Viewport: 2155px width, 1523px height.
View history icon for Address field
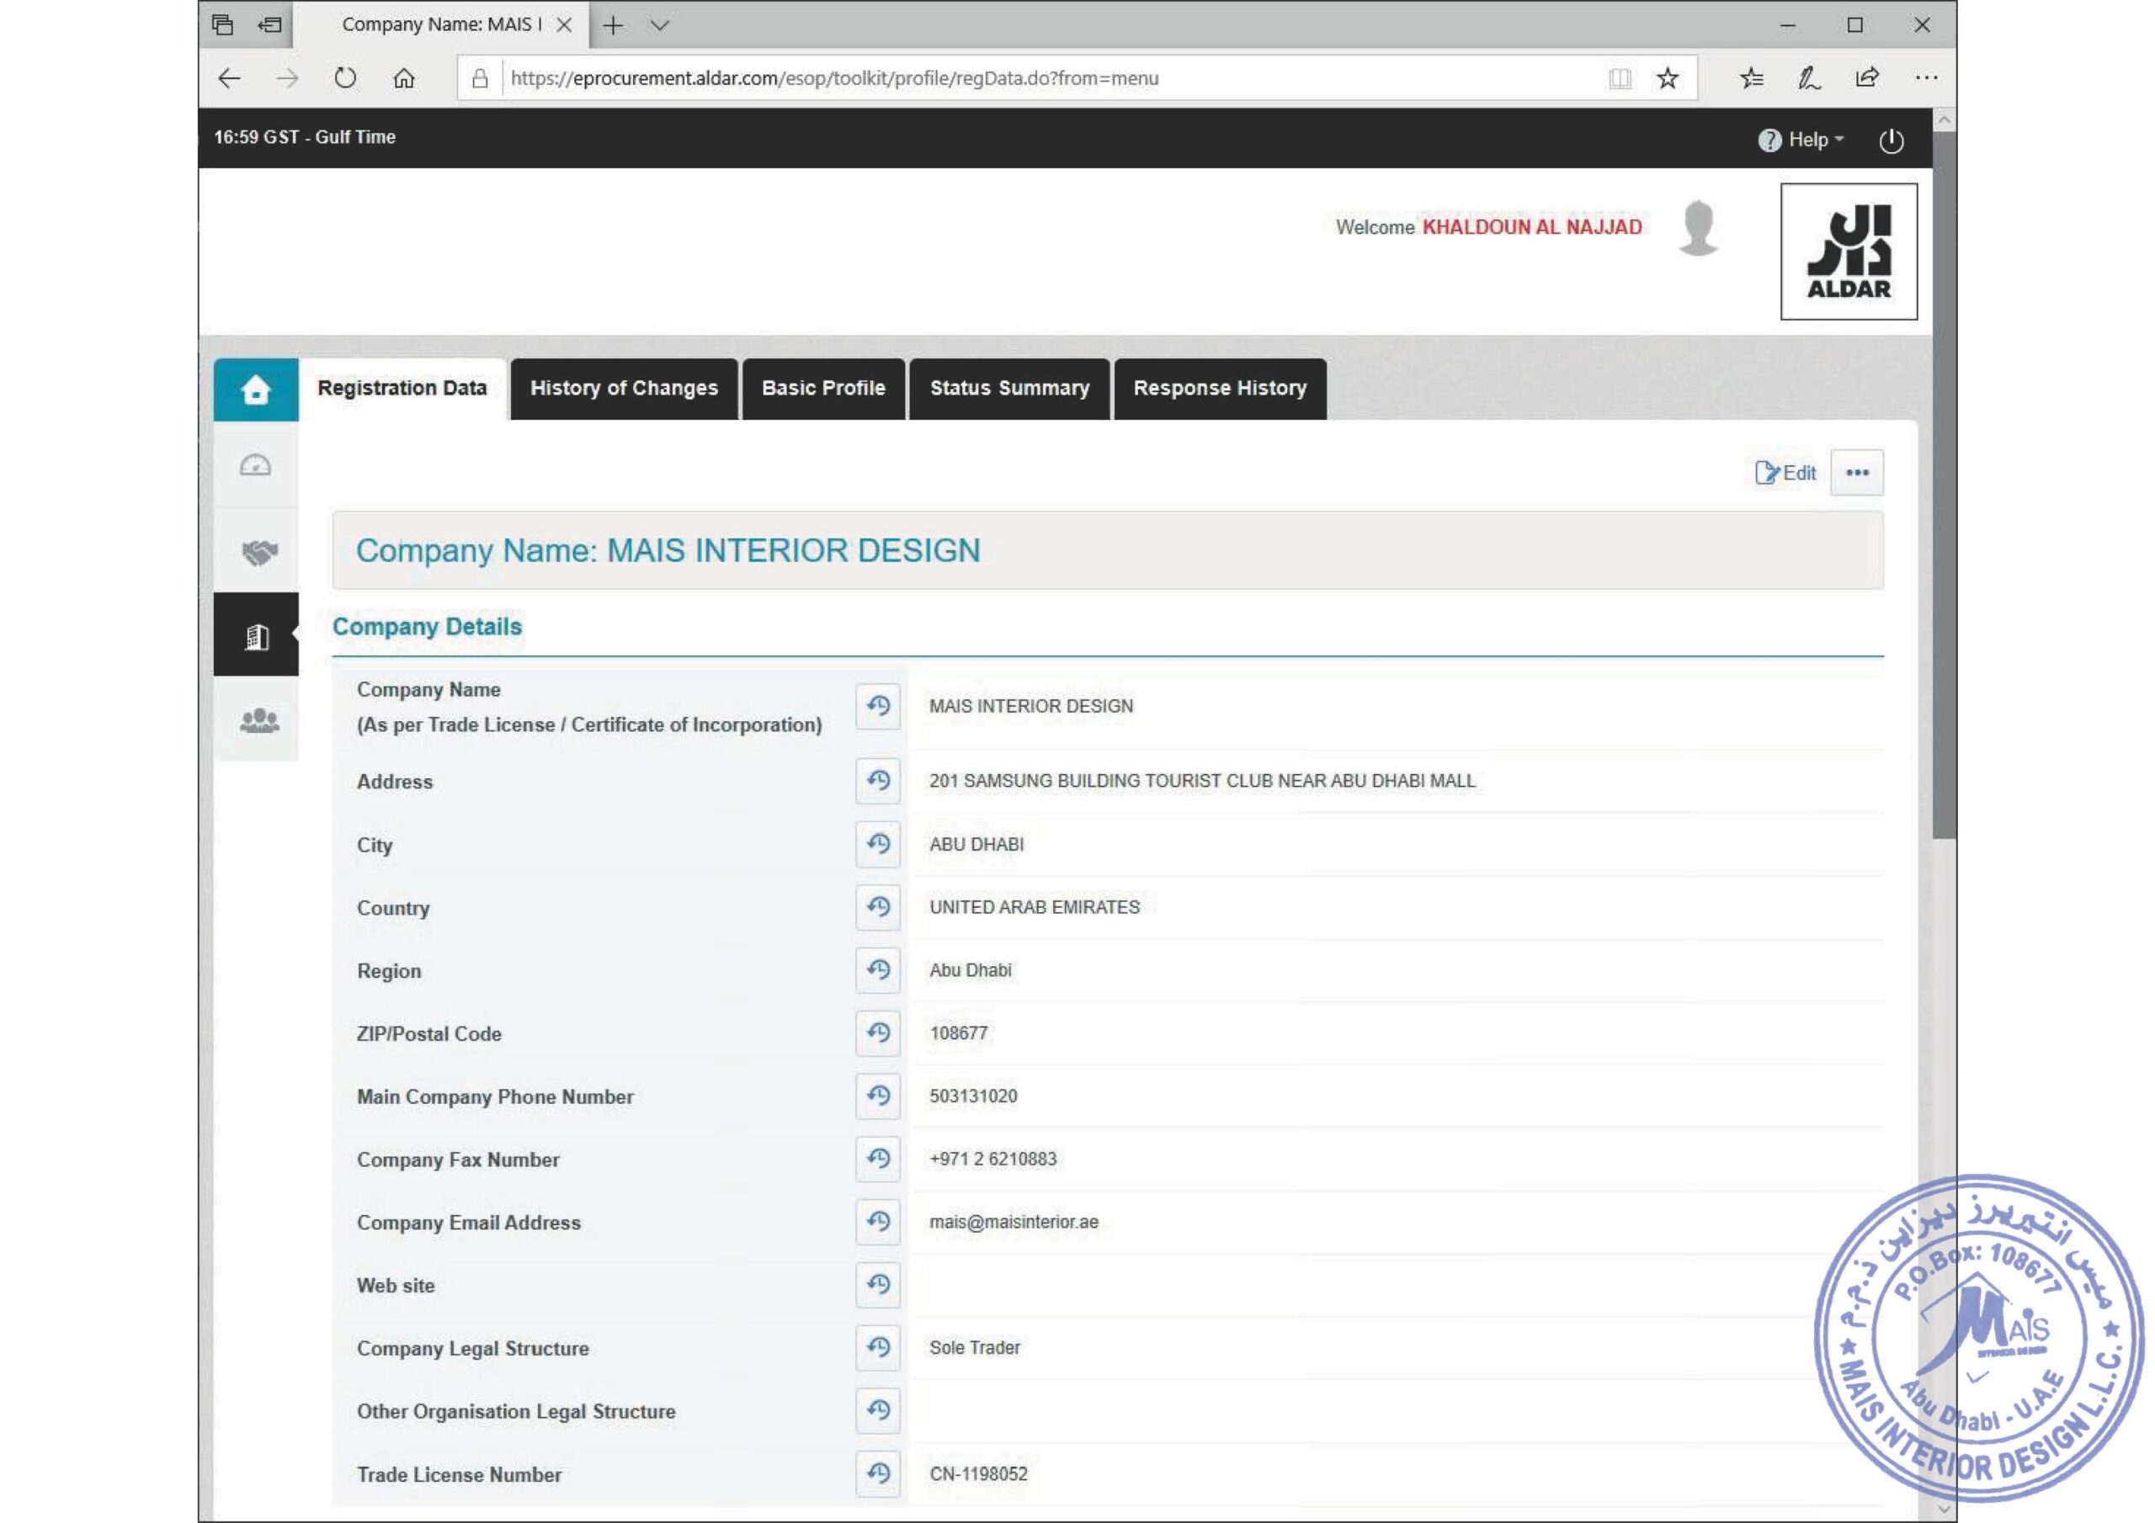click(878, 781)
